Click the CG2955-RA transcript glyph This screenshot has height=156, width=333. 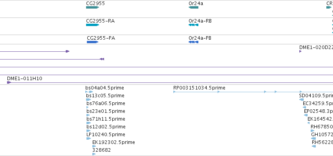coord(93,25)
